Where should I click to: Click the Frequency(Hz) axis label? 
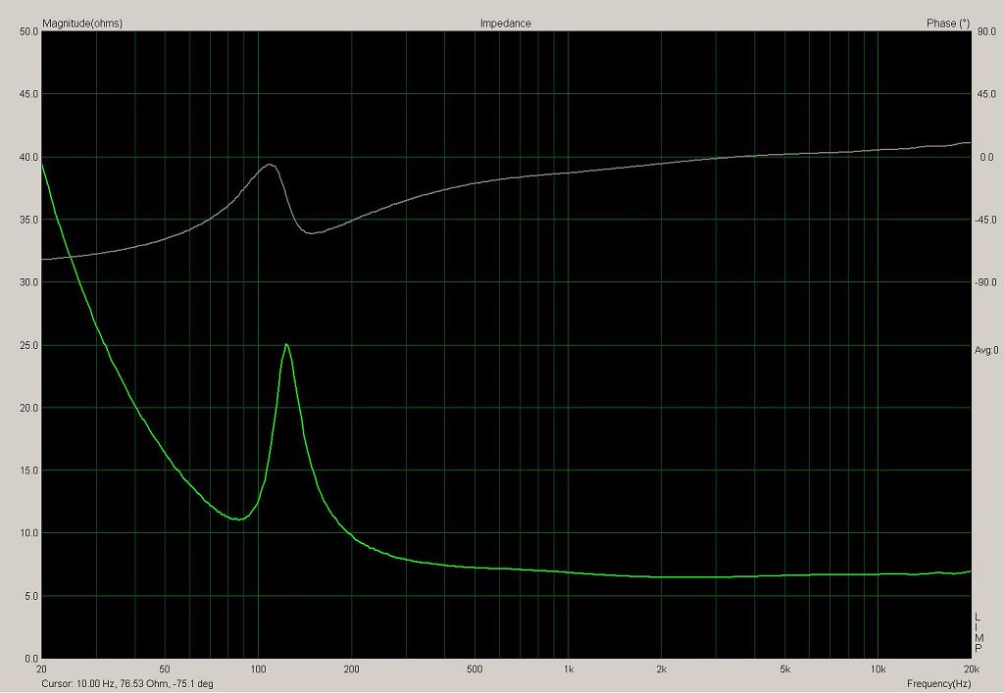click(x=938, y=683)
